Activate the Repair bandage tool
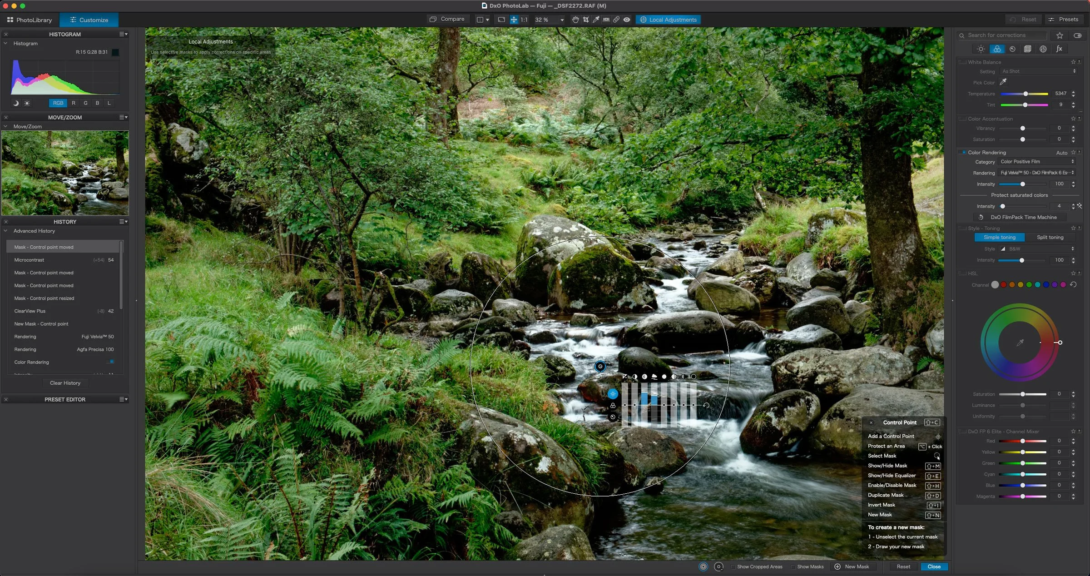1090x576 pixels. [x=616, y=20]
